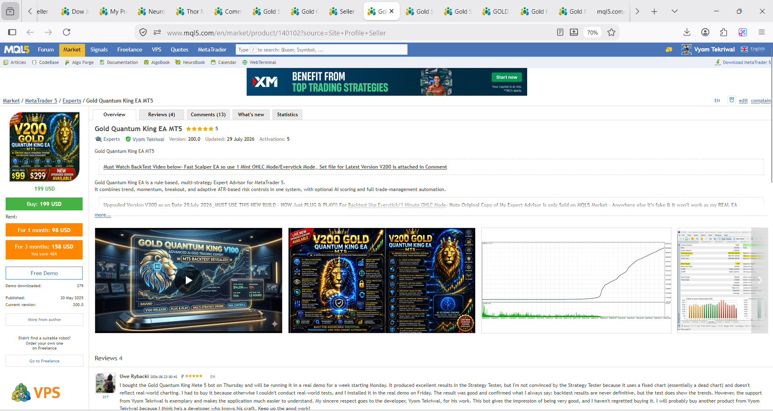This screenshot has width=773, height=411.
Task: Click the five-star product rating
Action: [x=199, y=129]
